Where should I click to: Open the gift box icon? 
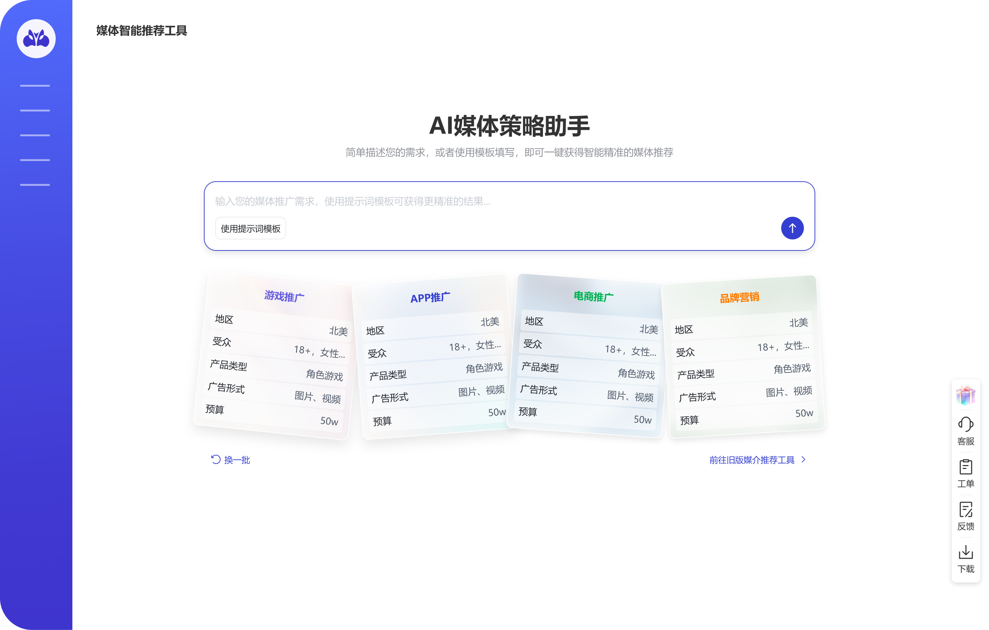pyautogui.click(x=966, y=395)
